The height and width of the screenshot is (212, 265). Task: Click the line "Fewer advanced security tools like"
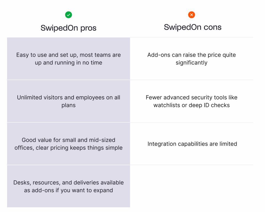(x=192, y=98)
